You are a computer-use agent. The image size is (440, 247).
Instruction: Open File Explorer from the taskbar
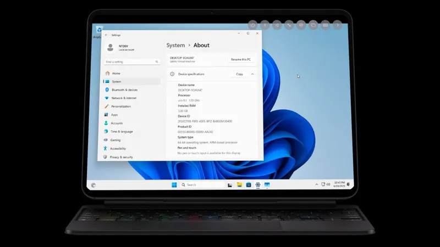click(239, 185)
